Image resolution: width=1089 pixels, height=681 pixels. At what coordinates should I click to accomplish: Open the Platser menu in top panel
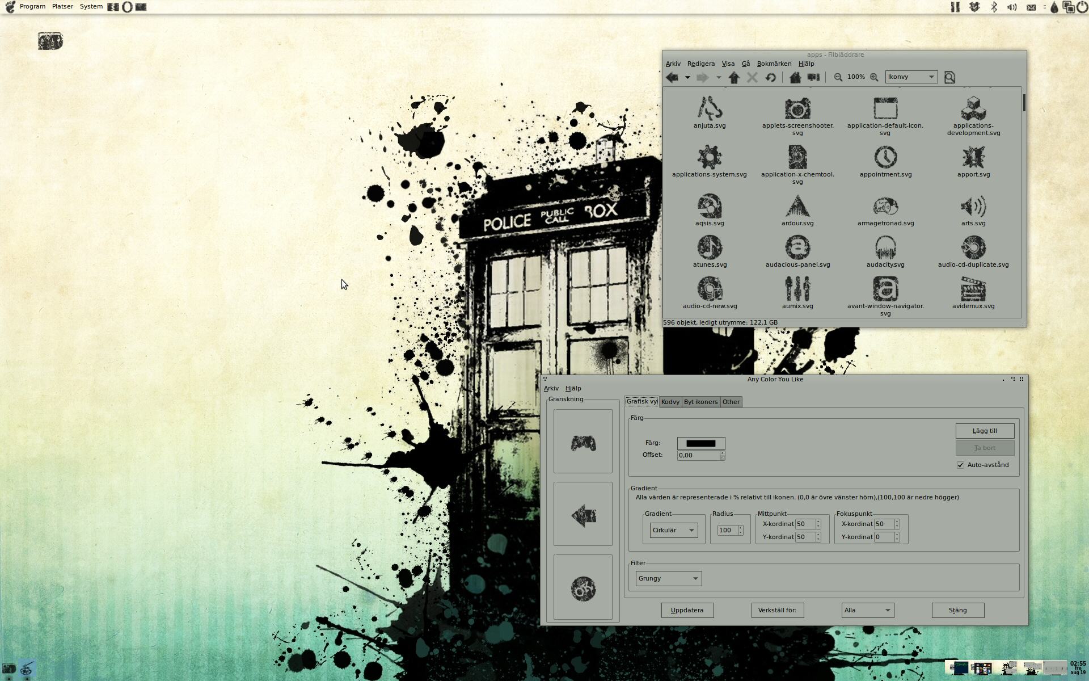(62, 7)
